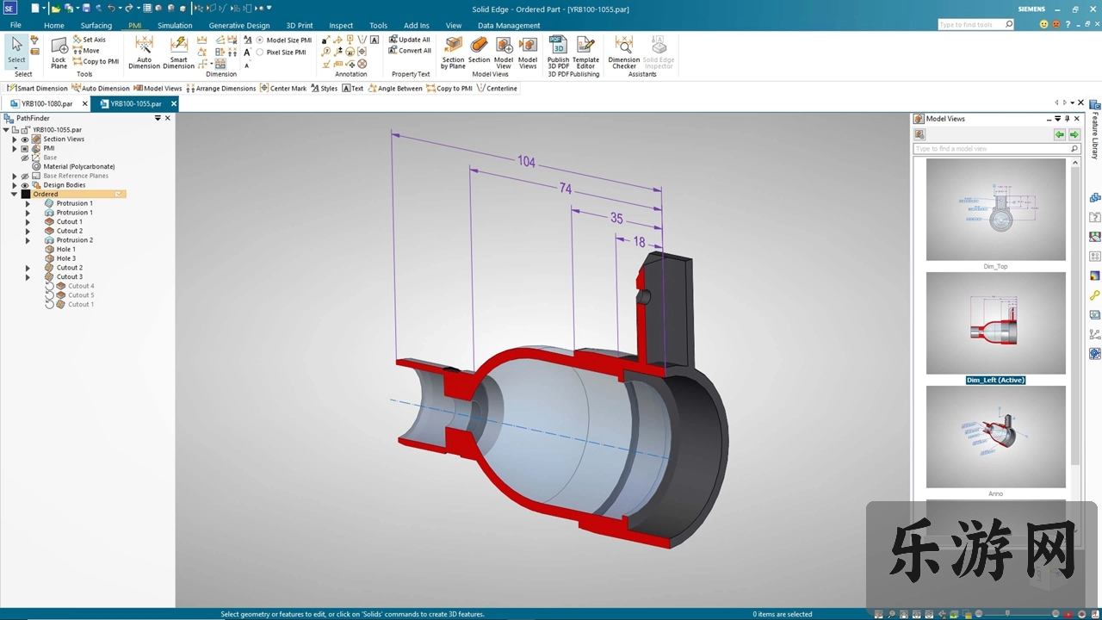Viewport: 1102px width, 620px height.
Task: Click green back arrow in Model Views
Action: click(1060, 134)
